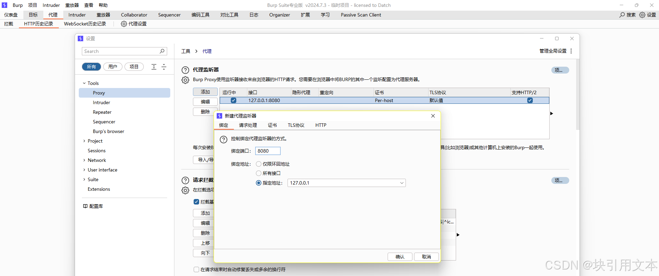Open the HTTP tab in listener dialog
This screenshot has height=276, width=659.
coord(321,125)
